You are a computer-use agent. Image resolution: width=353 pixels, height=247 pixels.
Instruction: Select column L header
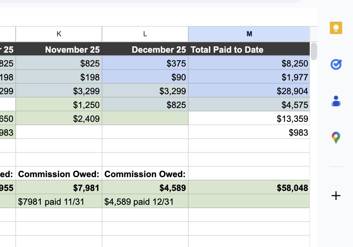point(145,34)
